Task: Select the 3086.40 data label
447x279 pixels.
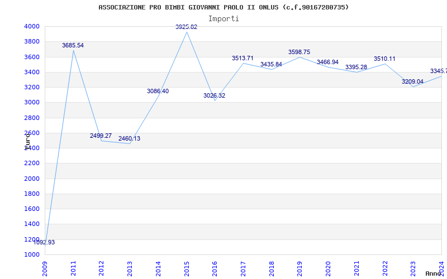Action: (x=158, y=91)
